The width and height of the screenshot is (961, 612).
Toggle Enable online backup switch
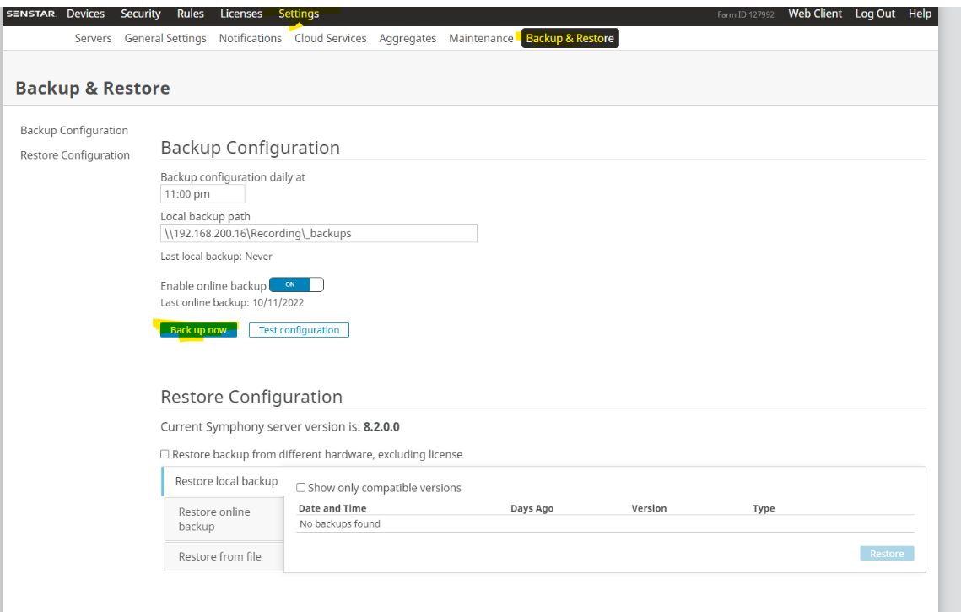tap(296, 284)
